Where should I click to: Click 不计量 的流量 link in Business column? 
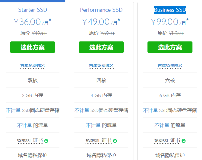(x=162, y=125)
